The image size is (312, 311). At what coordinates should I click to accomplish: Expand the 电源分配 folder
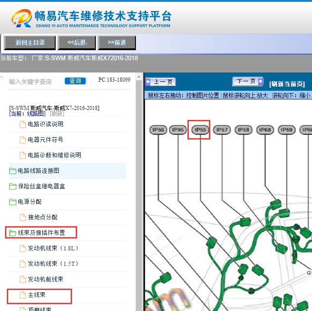point(30,202)
